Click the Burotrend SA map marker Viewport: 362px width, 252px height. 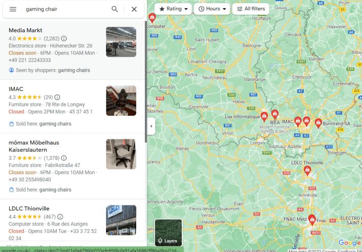tap(318, 123)
